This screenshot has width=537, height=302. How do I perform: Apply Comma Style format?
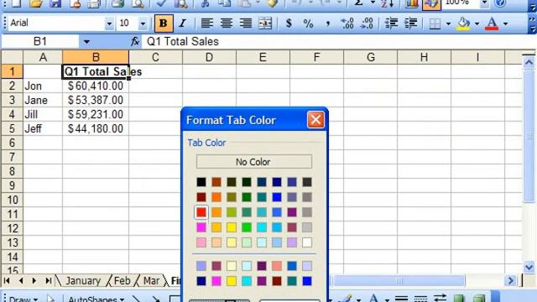[328, 23]
